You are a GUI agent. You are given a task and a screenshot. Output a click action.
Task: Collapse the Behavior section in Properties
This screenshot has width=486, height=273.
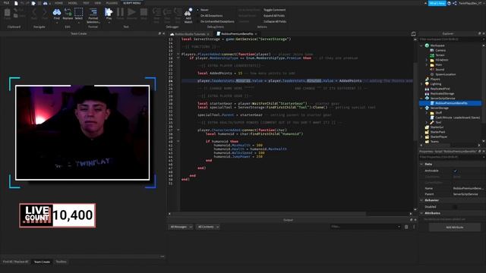coord(421,200)
